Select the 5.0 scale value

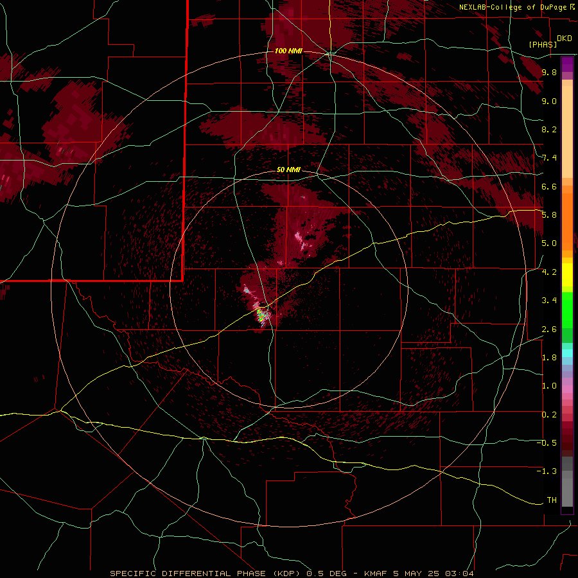point(549,243)
